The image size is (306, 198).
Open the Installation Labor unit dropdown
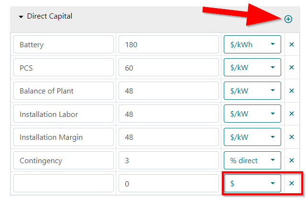(252, 114)
